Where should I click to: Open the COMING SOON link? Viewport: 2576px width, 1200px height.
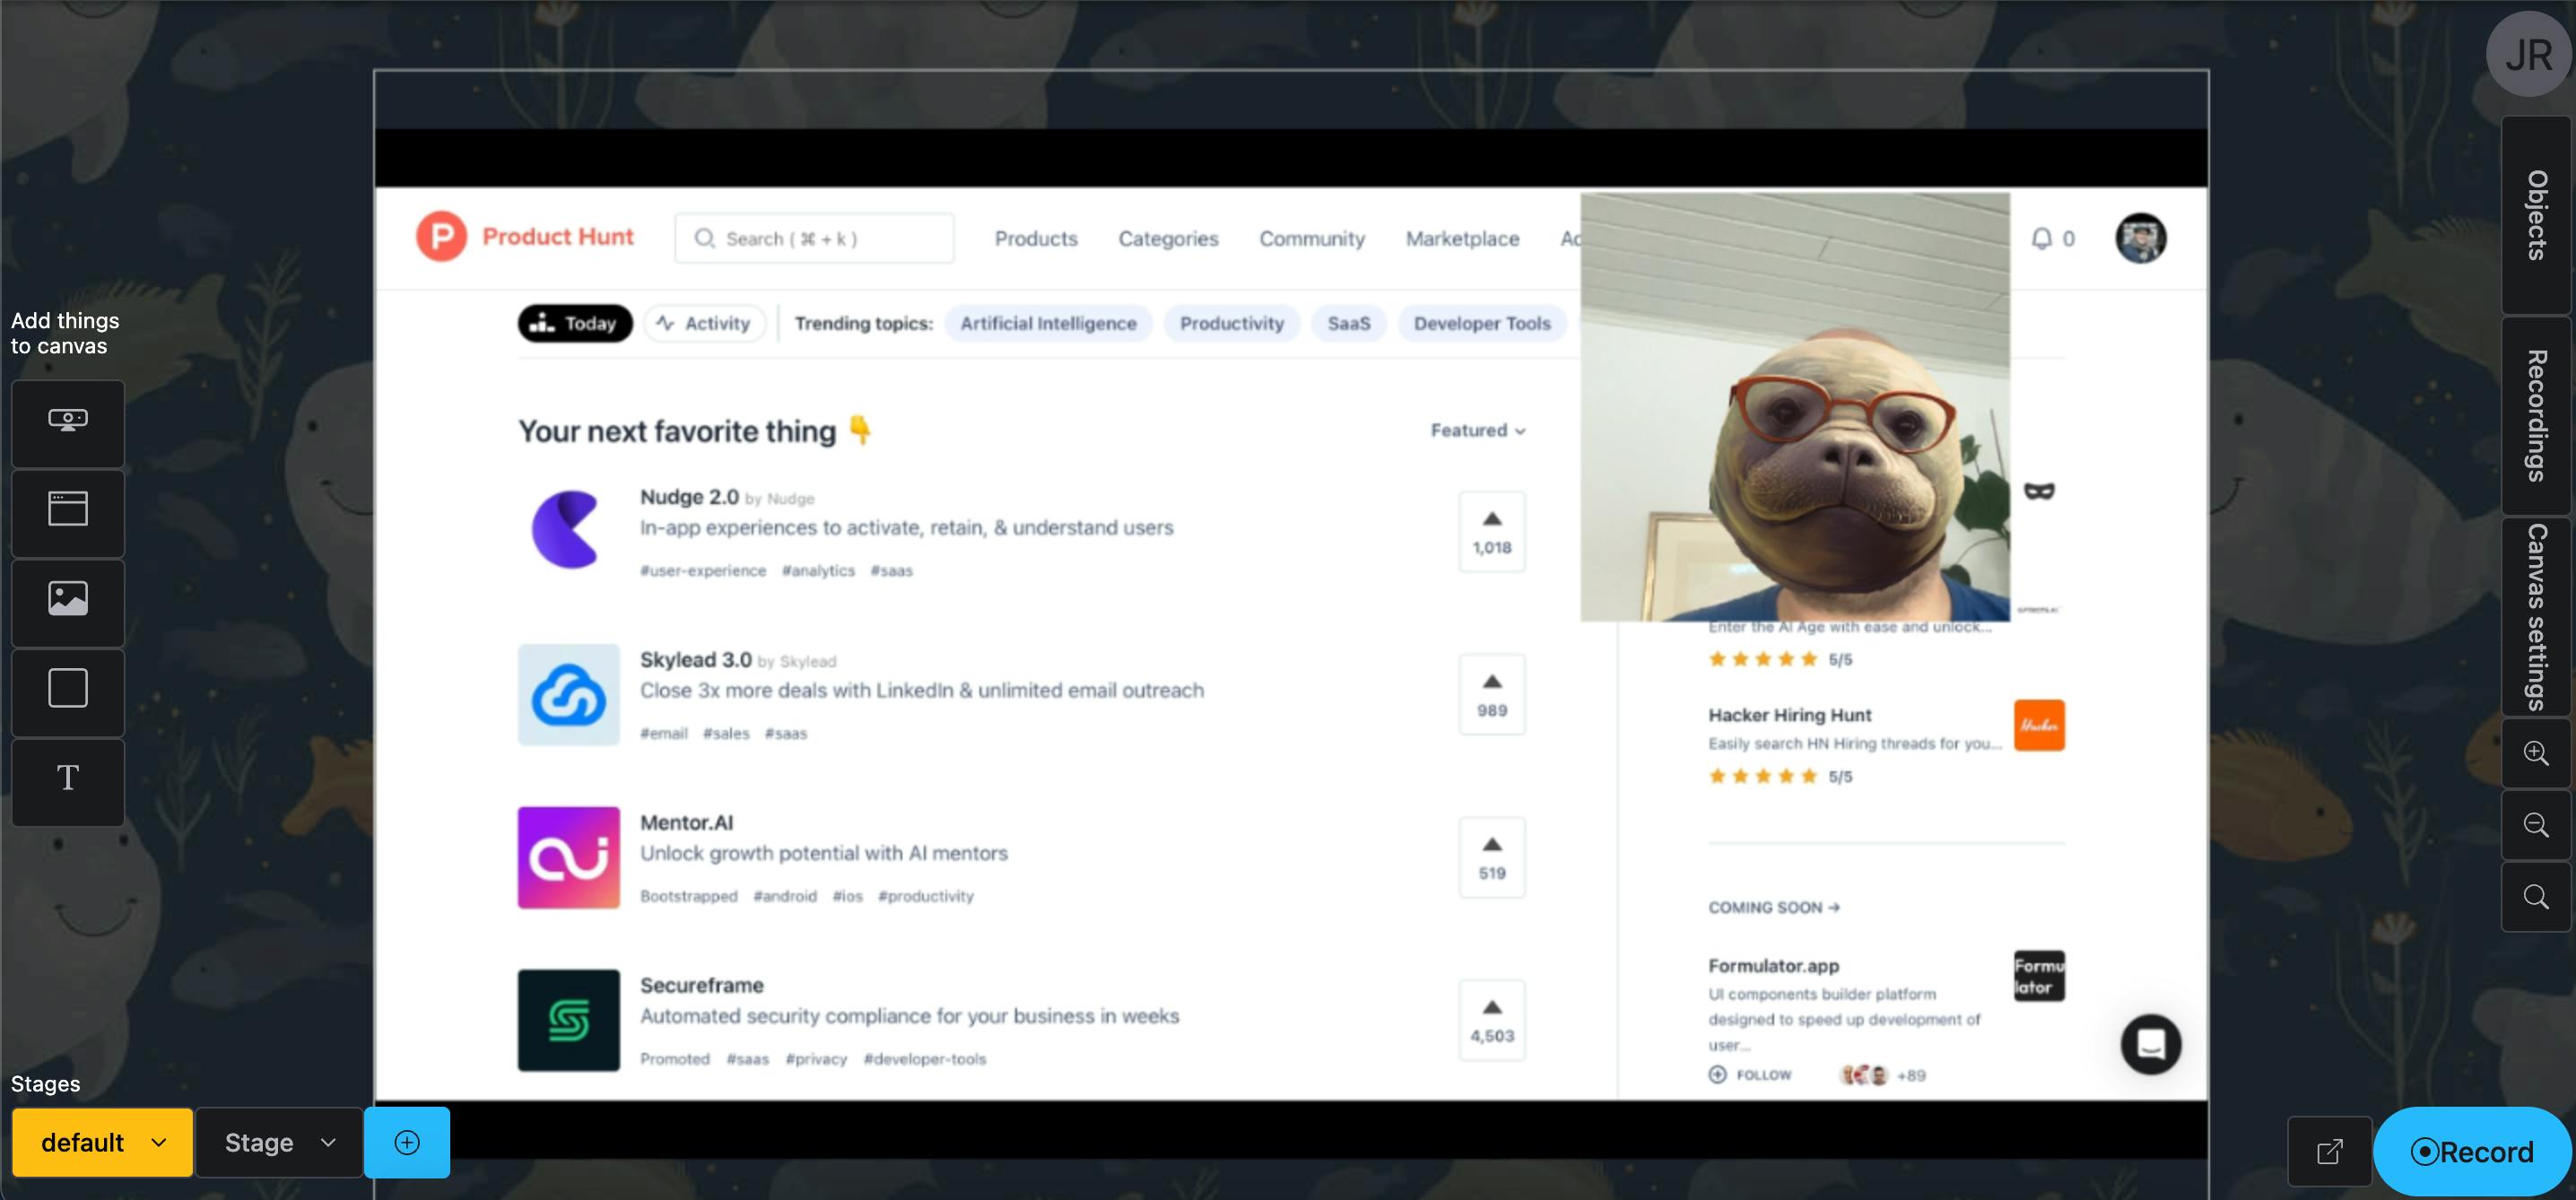[1774, 908]
